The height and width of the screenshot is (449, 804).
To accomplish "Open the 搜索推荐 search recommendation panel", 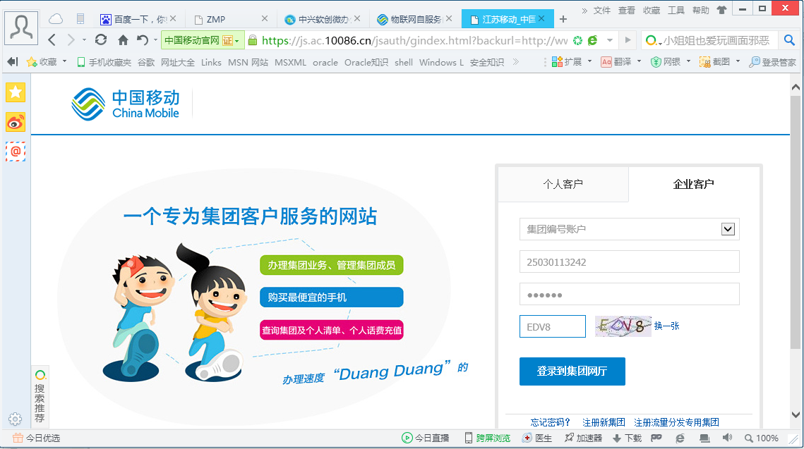I will tap(40, 396).
